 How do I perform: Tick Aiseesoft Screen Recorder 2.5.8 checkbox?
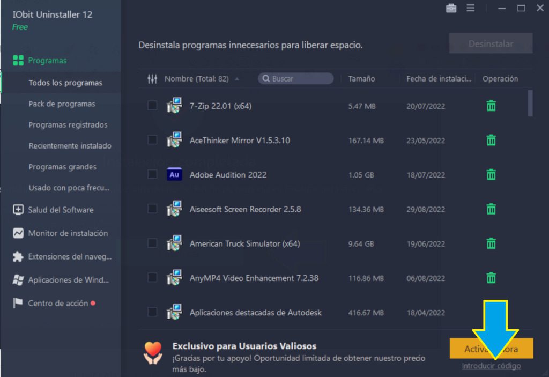coord(152,209)
